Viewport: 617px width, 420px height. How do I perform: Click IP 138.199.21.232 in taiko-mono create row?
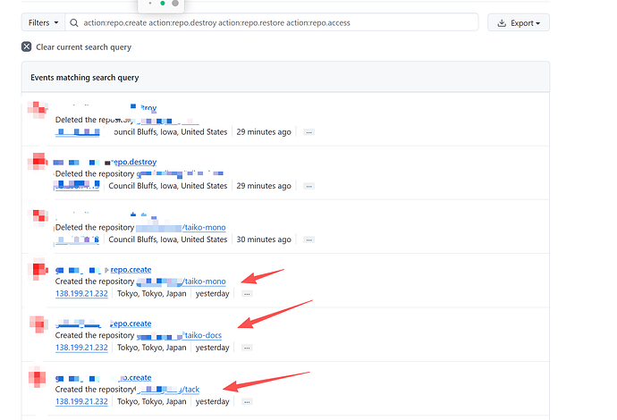pyautogui.click(x=81, y=294)
